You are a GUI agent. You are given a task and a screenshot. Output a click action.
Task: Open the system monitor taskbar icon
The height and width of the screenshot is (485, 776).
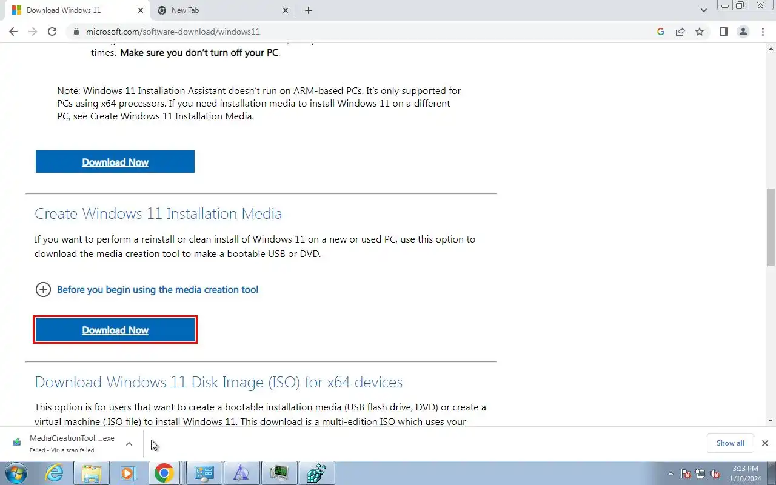pyautogui.click(x=279, y=473)
